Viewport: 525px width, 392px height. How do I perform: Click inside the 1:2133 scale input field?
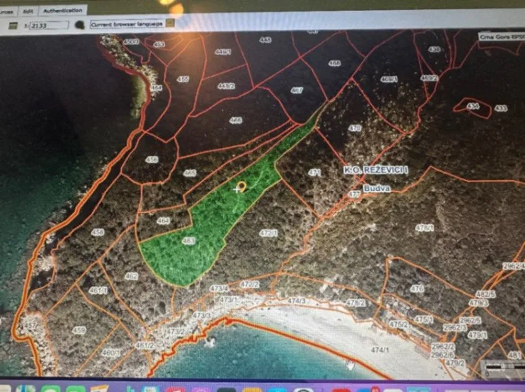pyautogui.click(x=46, y=24)
